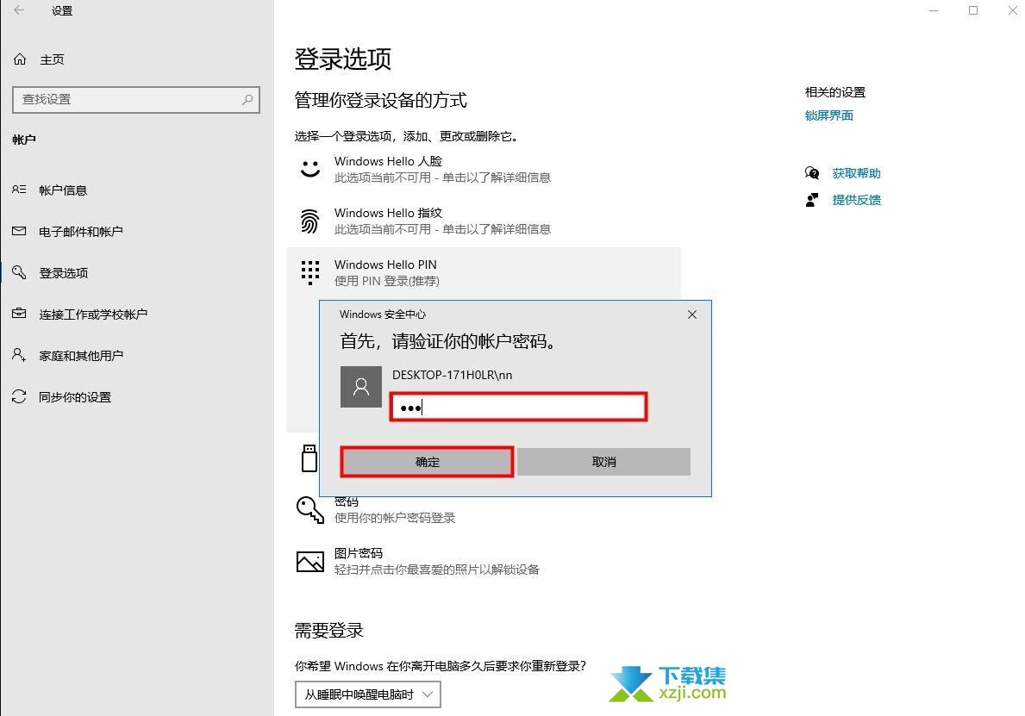This screenshot has height=716, width=1025.
Task: Click the DESKTOP-171H0LR\nn account name
Action: [452, 375]
